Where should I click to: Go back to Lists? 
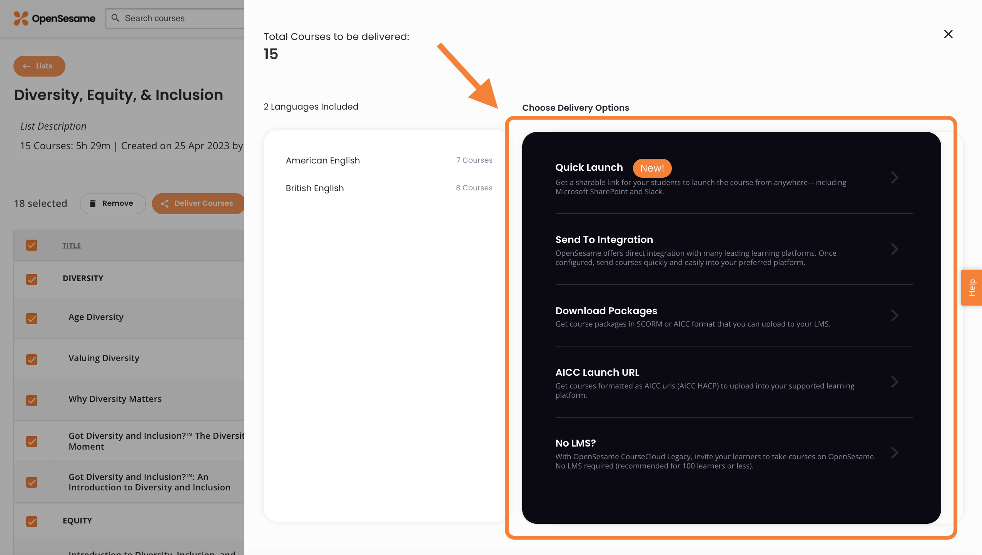coord(39,66)
